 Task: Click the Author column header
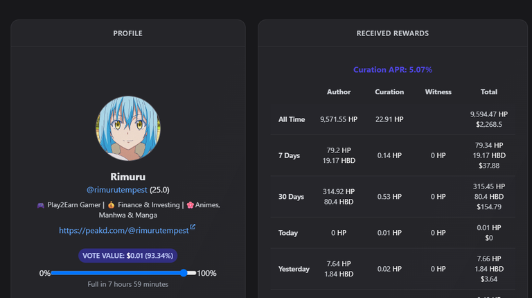point(339,92)
